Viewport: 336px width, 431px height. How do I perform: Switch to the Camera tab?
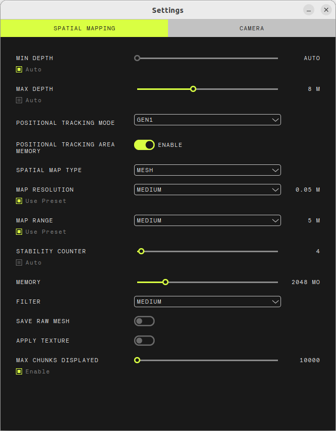252,28
